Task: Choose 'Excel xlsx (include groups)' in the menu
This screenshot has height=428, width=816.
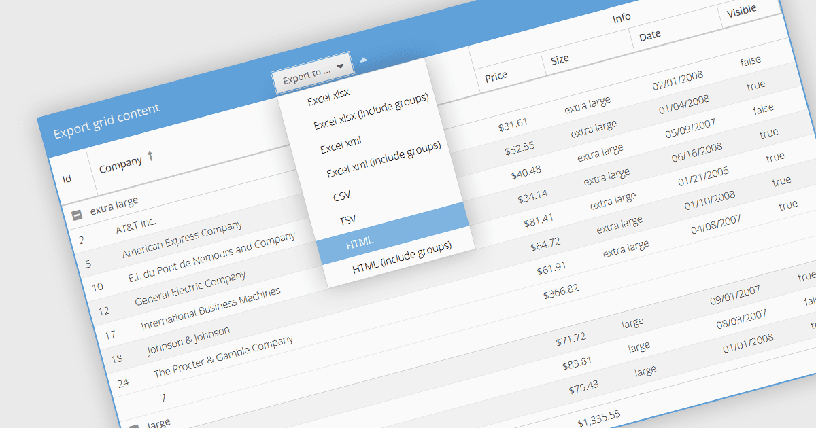Action: [371, 112]
